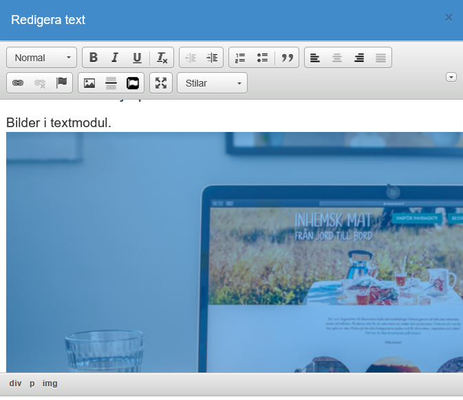Open the Stilar styles dropdown

[212, 83]
